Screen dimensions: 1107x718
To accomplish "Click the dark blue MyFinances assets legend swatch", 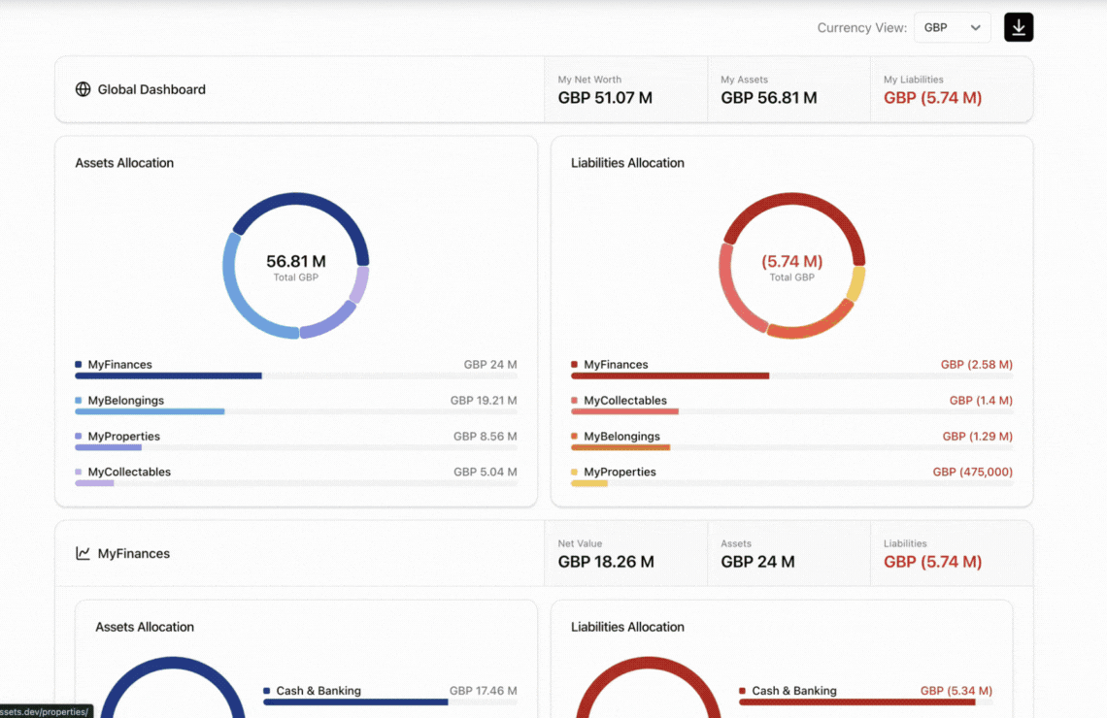I will [79, 365].
